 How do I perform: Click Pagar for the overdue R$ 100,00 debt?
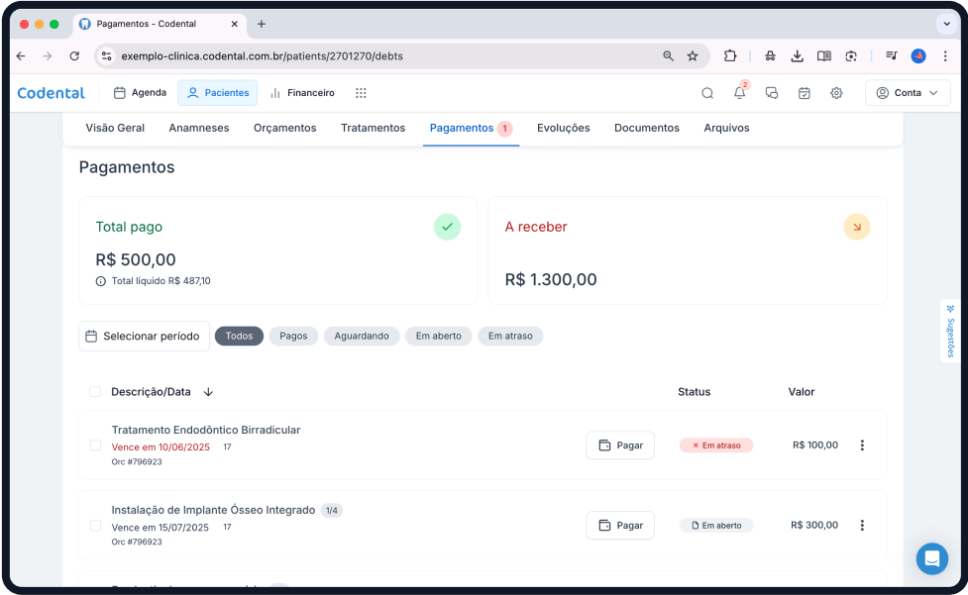coord(620,446)
